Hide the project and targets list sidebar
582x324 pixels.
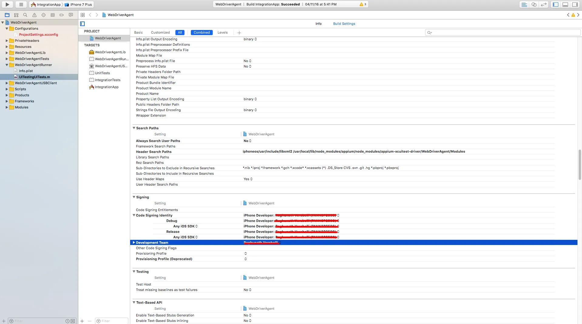pos(82,24)
